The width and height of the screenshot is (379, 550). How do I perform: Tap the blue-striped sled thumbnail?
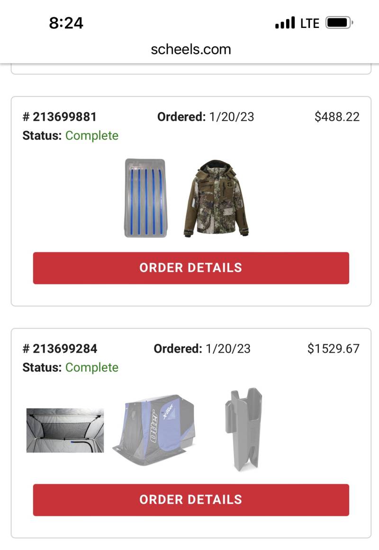tap(145, 198)
